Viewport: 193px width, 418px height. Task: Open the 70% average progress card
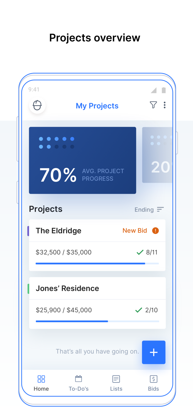pos(82,160)
